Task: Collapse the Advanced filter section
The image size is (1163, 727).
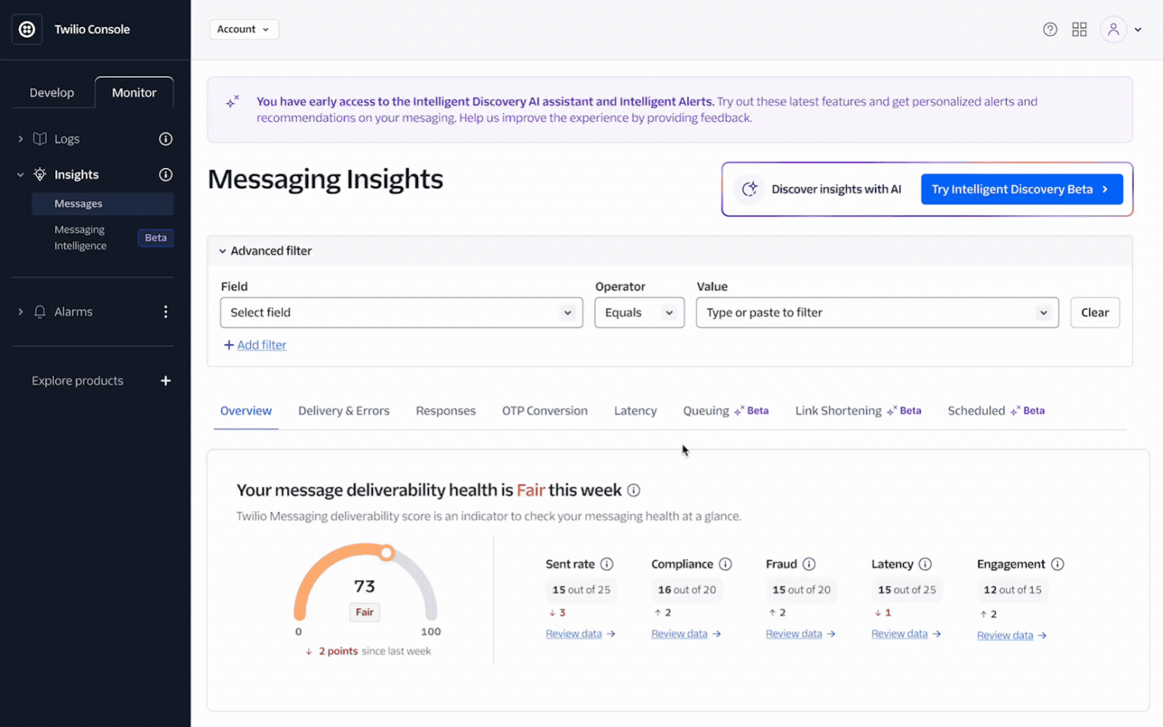Action: [222, 251]
